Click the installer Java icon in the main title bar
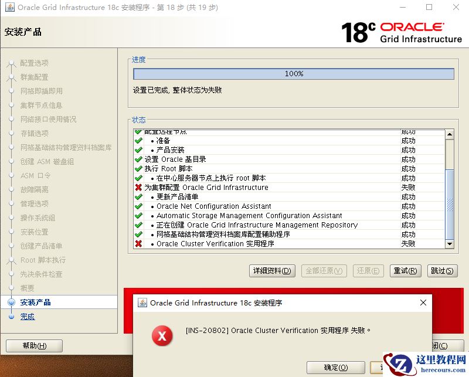This screenshot has height=377, width=469. point(9,7)
